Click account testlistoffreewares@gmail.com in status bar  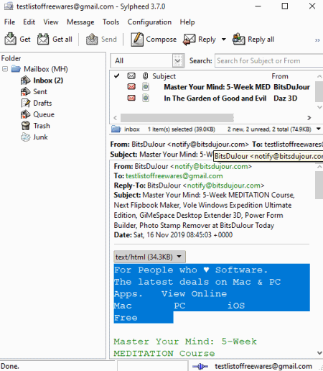[x=263, y=366]
